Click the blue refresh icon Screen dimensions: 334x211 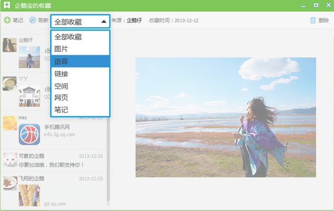tap(33, 20)
